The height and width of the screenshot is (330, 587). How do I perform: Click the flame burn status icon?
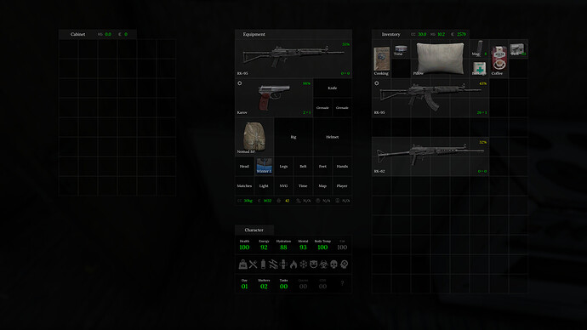click(x=293, y=265)
